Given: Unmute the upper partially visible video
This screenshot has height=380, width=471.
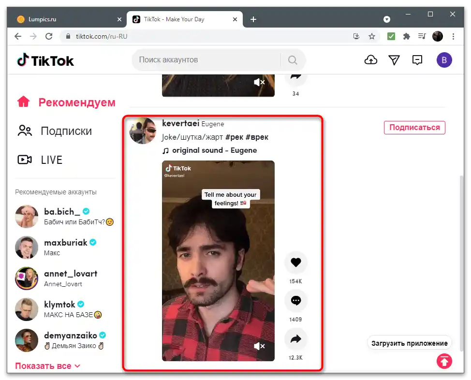Looking at the screenshot, I should (x=259, y=82).
